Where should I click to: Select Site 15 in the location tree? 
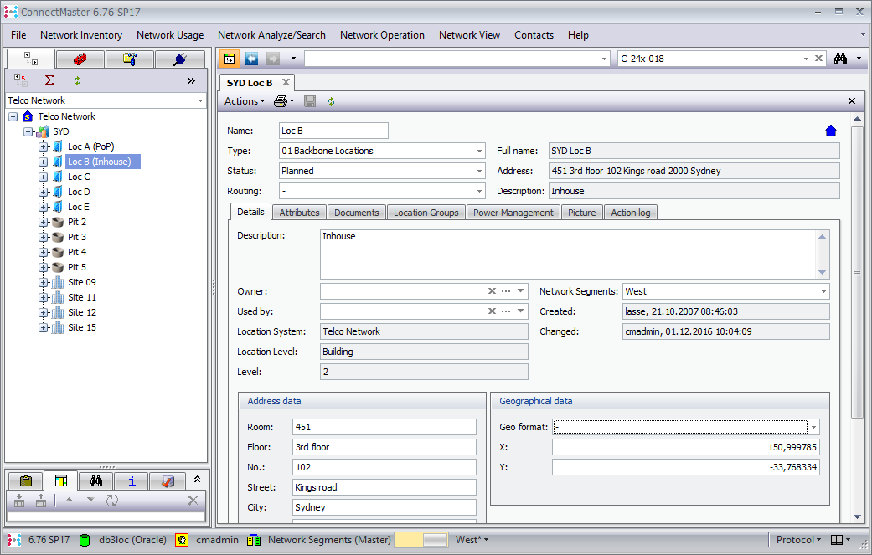pyautogui.click(x=82, y=327)
